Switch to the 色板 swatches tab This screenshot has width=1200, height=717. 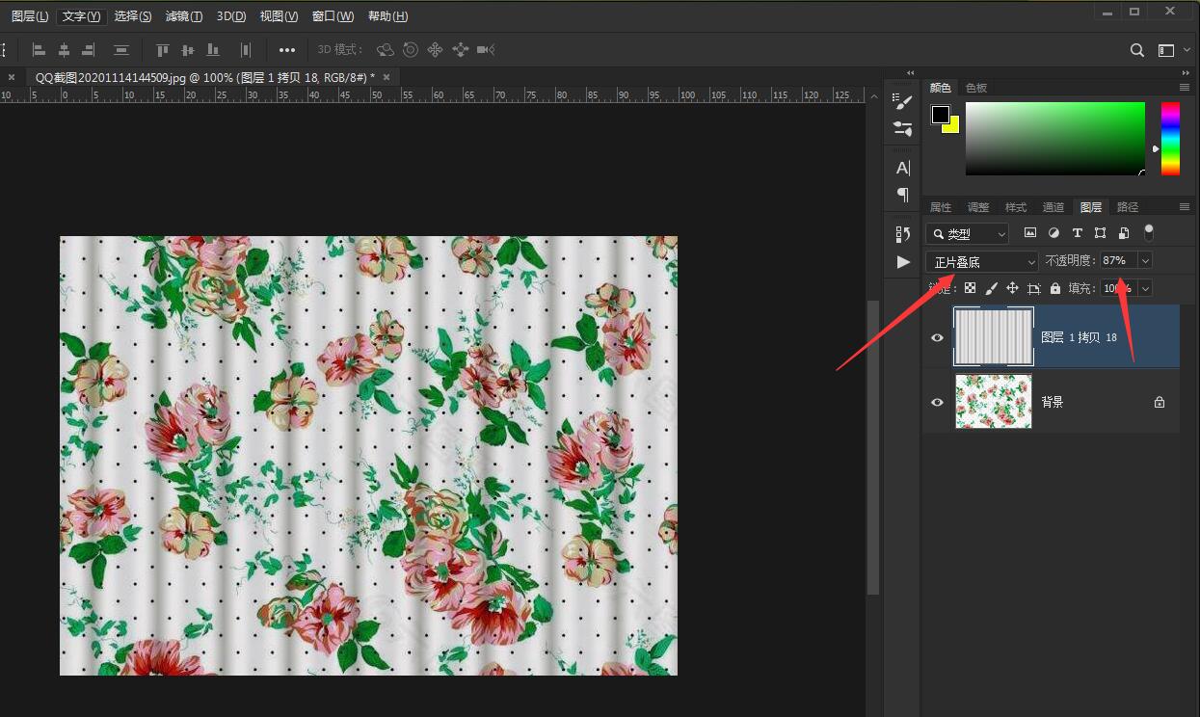coord(976,88)
